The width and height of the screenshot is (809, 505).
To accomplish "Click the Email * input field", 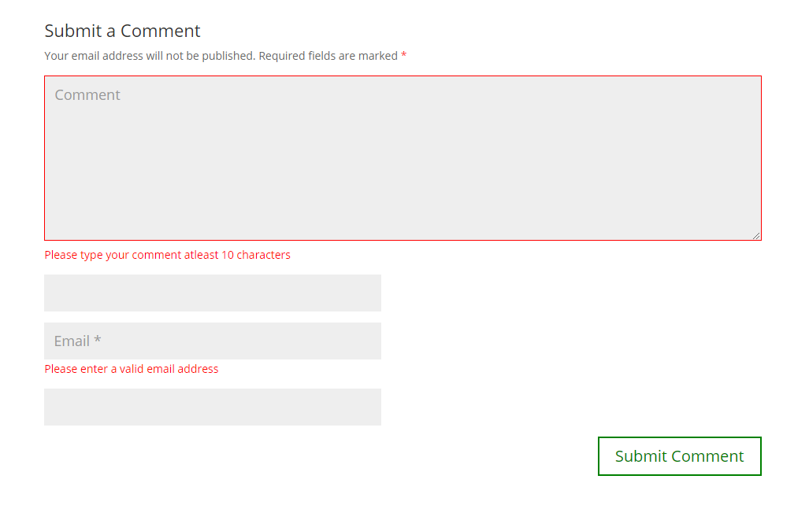I will [x=213, y=341].
